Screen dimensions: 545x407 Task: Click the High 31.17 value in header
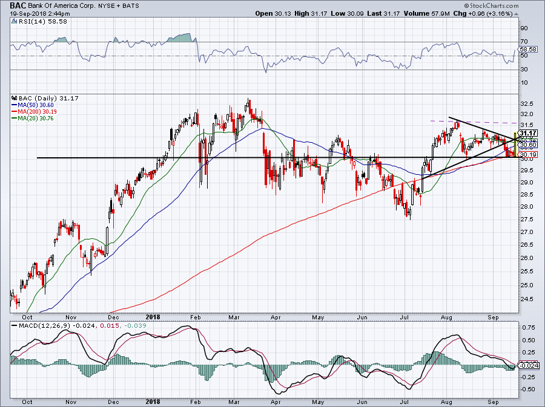pos(311,13)
